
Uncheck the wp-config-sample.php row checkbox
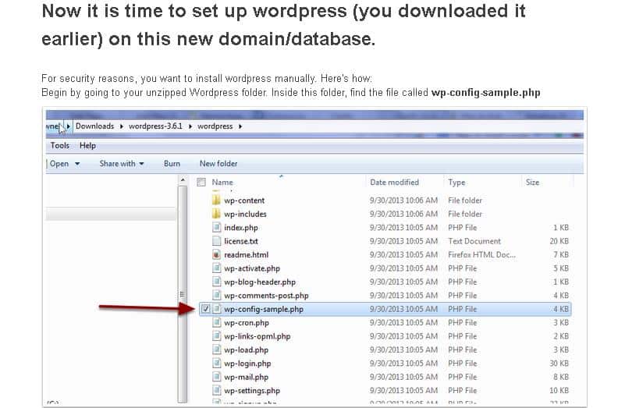(206, 309)
